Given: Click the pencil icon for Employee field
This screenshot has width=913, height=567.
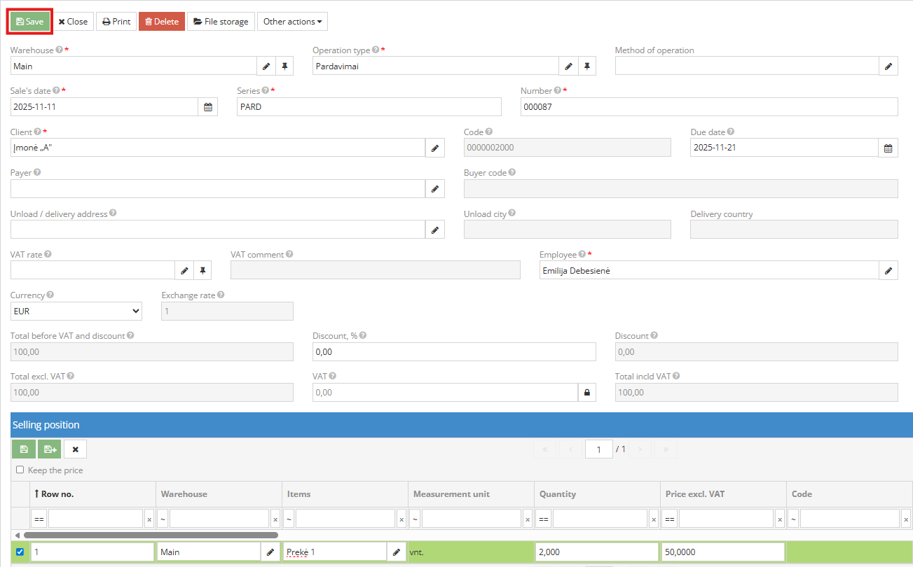Looking at the screenshot, I should 888,271.
